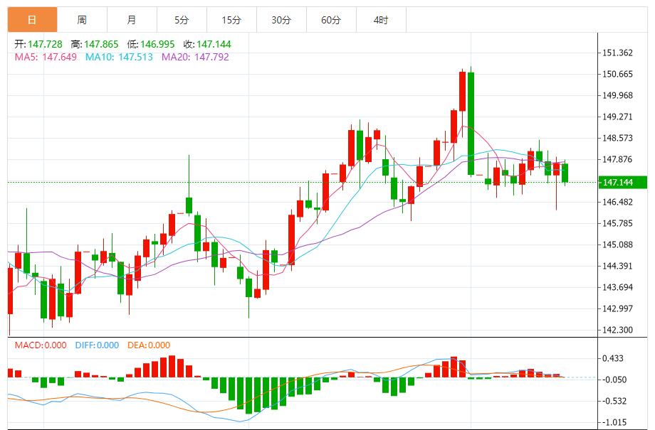This screenshot has height=430, width=655.
Task: Click the 149.968 price axis label
Action: [617, 95]
